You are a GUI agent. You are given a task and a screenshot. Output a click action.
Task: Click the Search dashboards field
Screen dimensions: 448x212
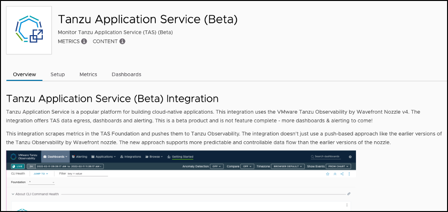click(x=326, y=156)
